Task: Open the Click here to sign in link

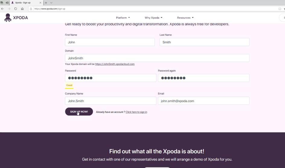Action: click(x=136, y=112)
